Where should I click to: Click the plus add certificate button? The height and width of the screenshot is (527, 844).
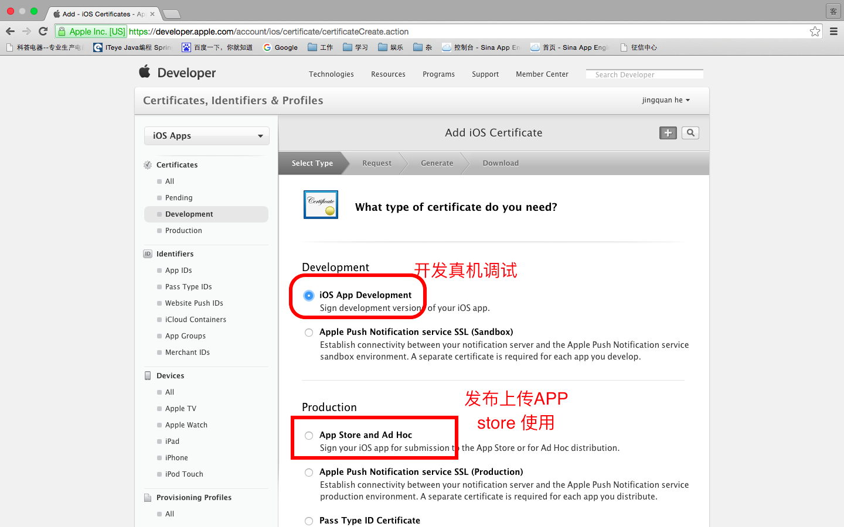[668, 133]
